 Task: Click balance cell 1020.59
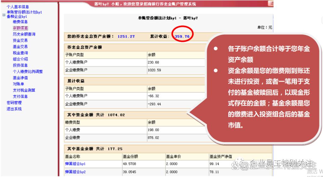154,70
